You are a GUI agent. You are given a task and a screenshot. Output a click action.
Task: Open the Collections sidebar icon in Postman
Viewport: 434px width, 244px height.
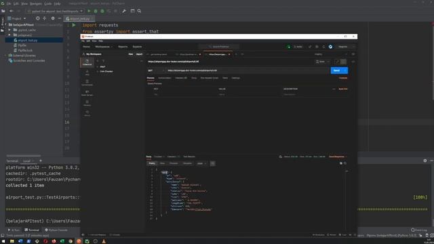click(x=87, y=62)
